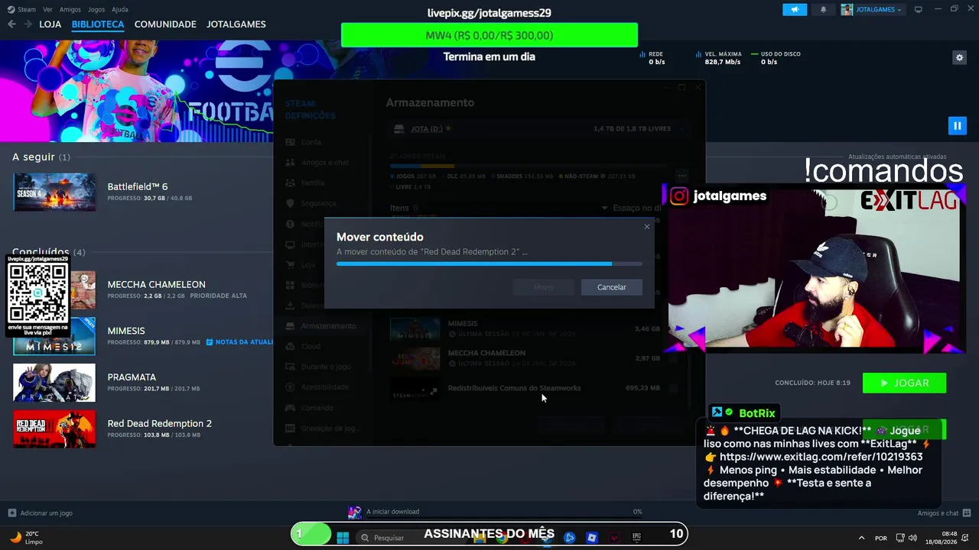Show hidden system tray icons
The height and width of the screenshot is (550, 979).
[861, 538]
